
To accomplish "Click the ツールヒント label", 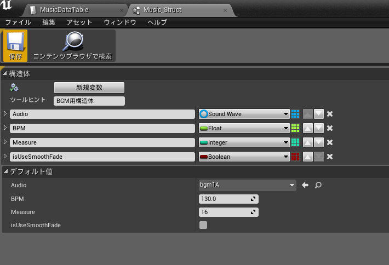I will click(28, 100).
